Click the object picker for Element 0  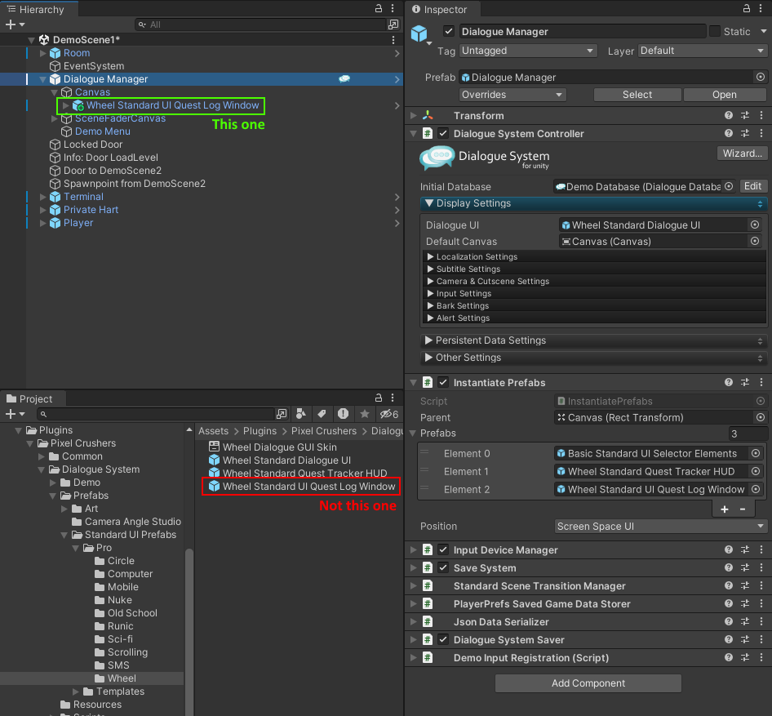[755, 453]
